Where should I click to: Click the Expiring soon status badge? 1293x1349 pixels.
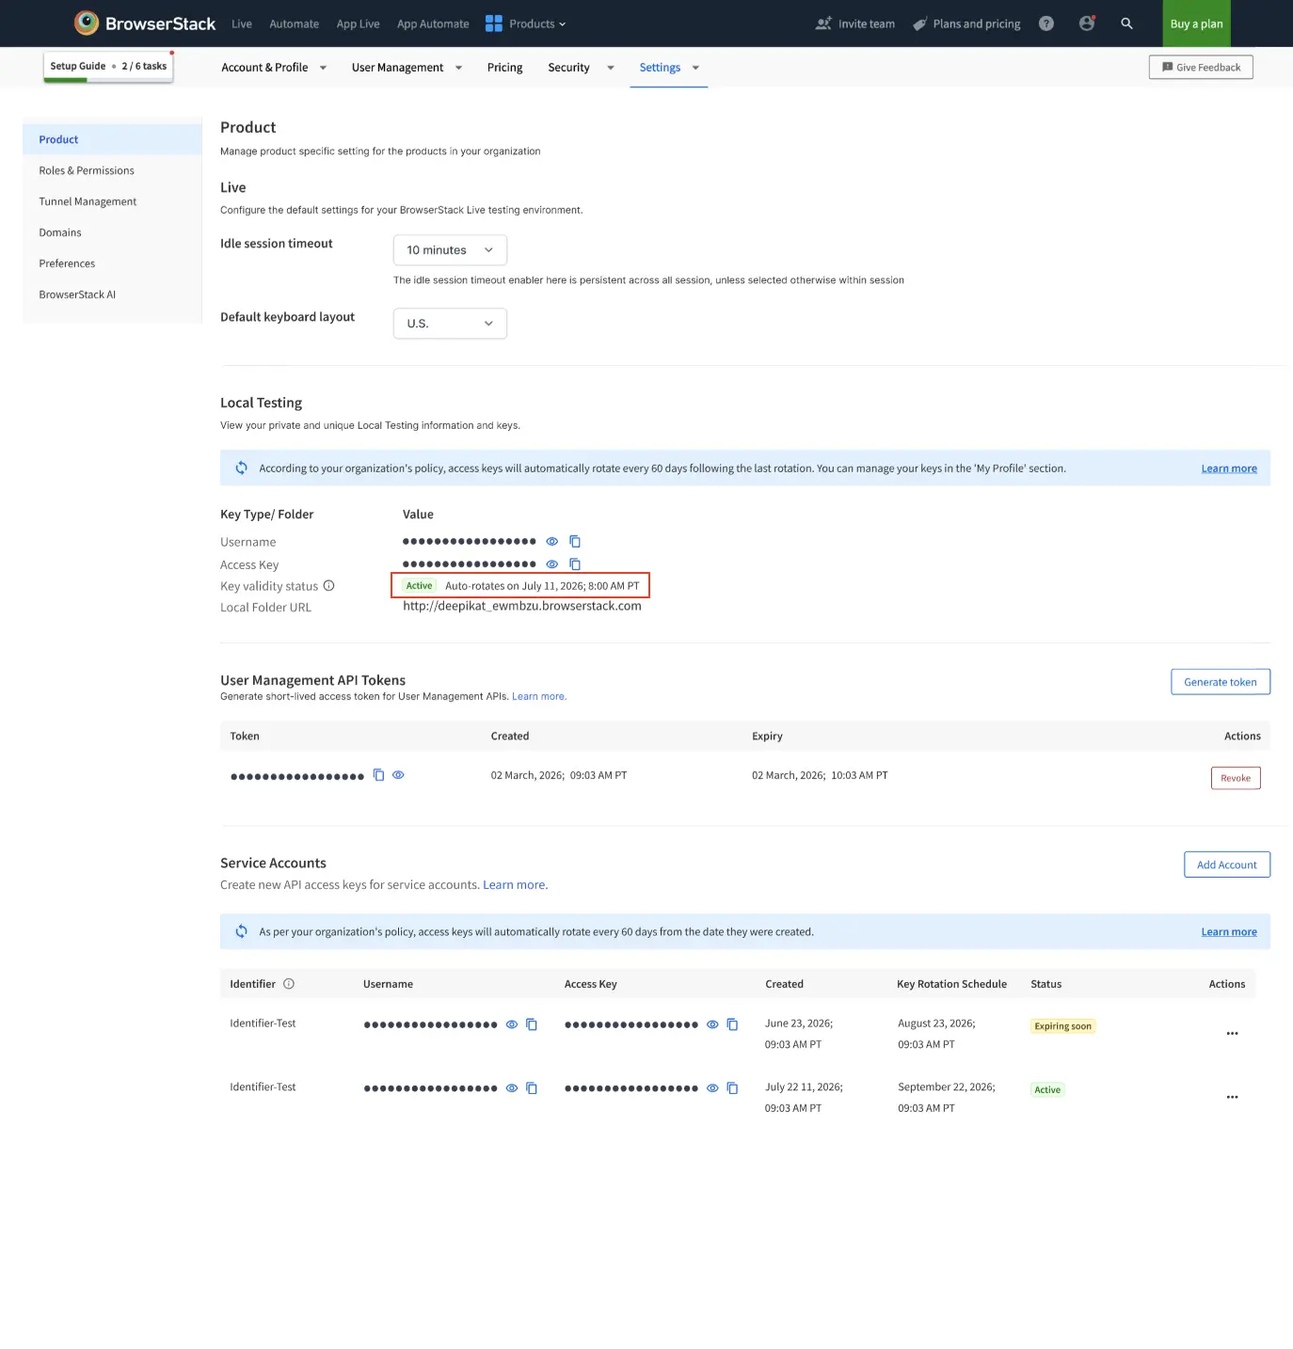coord(1062,1026)
